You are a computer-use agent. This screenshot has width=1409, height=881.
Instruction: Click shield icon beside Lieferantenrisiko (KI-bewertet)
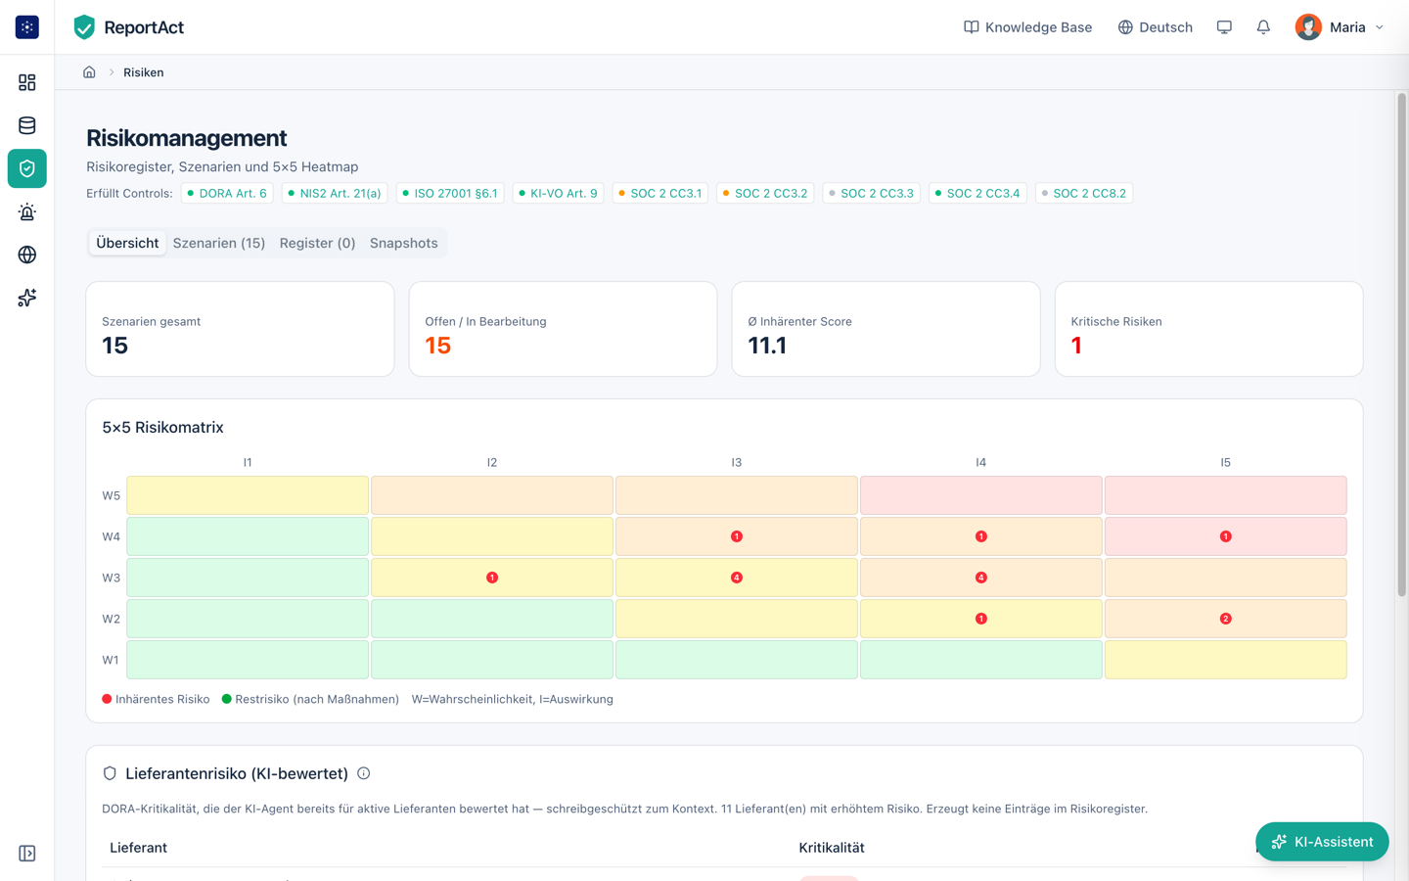coord(110,773)
